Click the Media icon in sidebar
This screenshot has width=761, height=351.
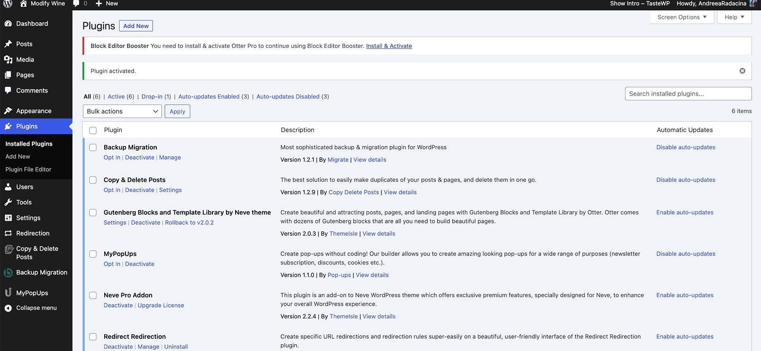click(8, 59)
